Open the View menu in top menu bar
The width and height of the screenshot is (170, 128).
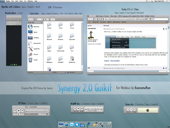(x=21, y=1)
